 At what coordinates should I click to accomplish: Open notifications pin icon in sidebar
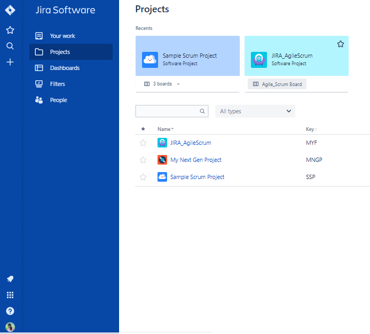(x=10, y=279)
